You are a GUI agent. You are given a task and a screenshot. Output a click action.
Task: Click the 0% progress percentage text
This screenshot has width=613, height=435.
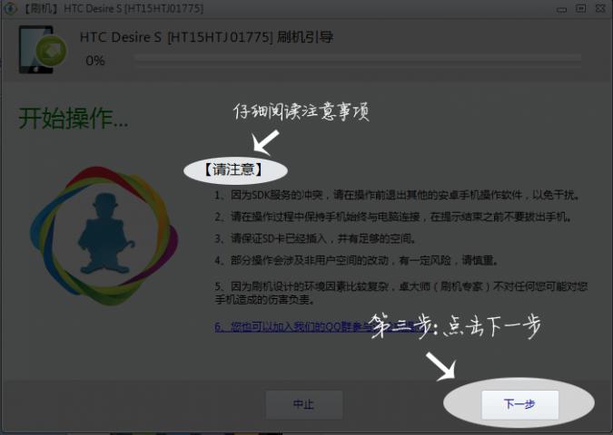tap(95, 61)
